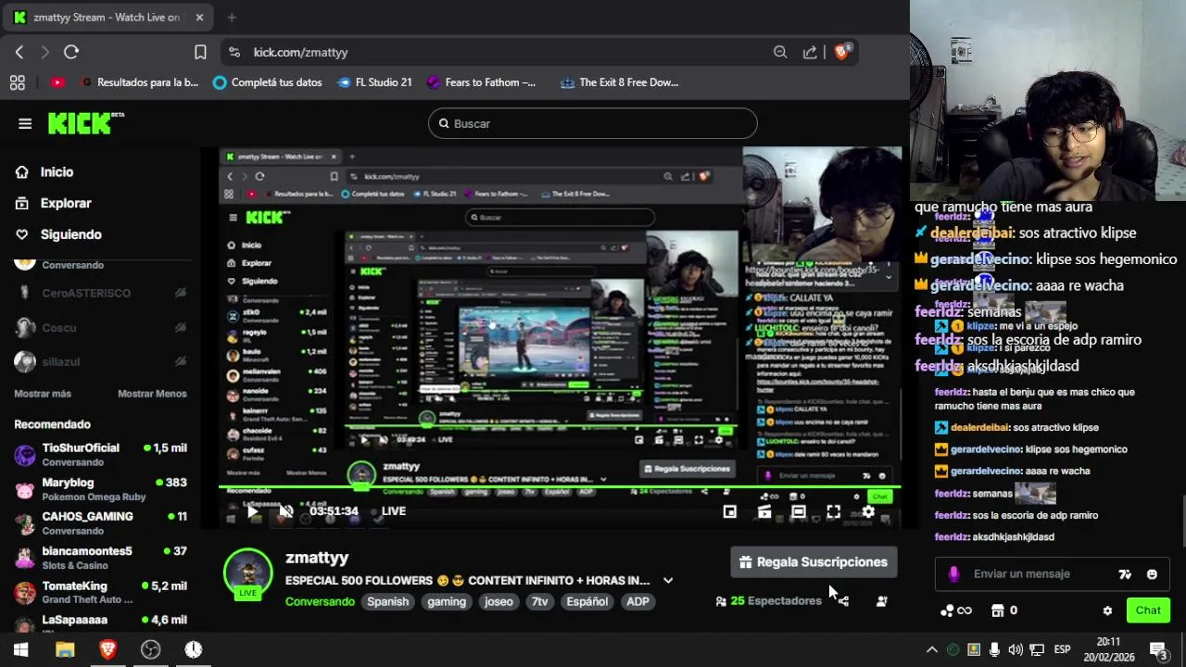Toggle theater mode on the player
This screenshot has width=1186, height=667.
point(799,511)
